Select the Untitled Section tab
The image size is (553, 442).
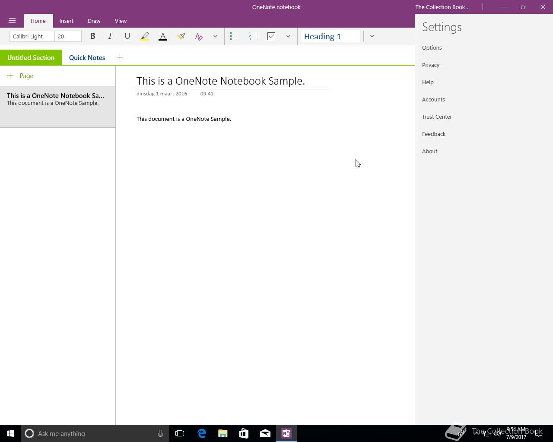(31, 57)
